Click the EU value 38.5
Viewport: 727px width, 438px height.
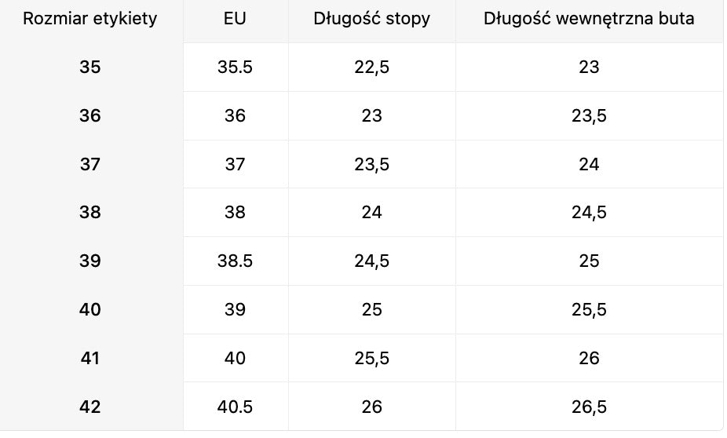click(x=235, y=261)
